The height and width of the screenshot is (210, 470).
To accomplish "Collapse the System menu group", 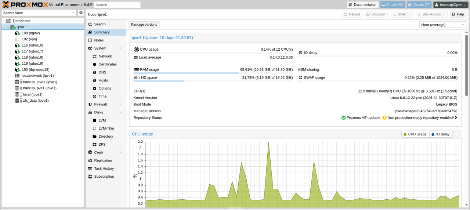I will [x=120, y=48].
